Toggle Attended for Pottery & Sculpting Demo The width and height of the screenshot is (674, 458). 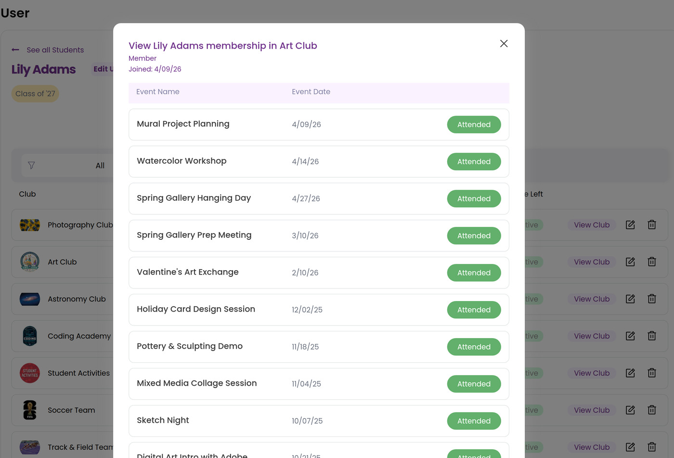474,347
